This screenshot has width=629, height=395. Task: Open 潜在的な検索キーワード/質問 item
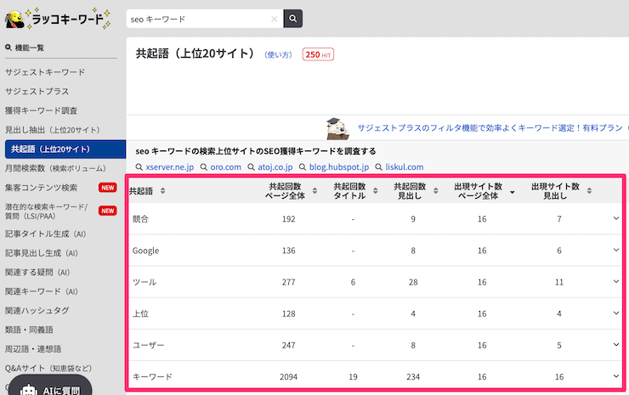(x=46, y=212)
